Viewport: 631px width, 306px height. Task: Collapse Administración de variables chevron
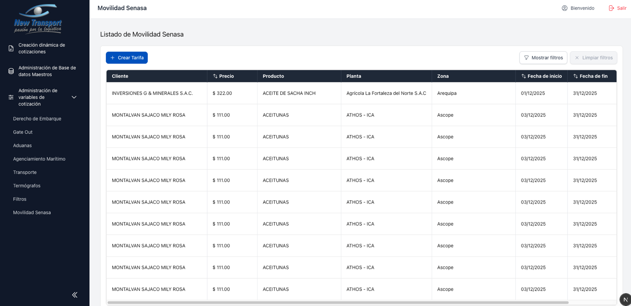[74, 97]
